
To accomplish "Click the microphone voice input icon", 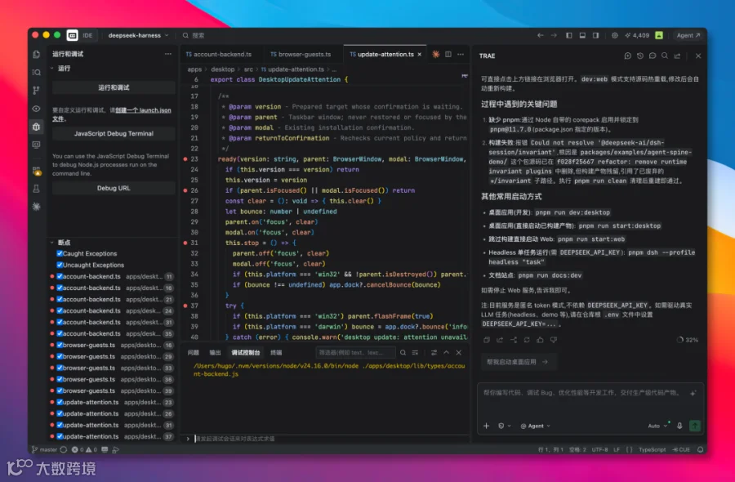I will [x=679, y=426].
